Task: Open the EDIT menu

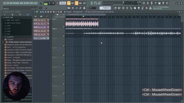Action: 8,3
